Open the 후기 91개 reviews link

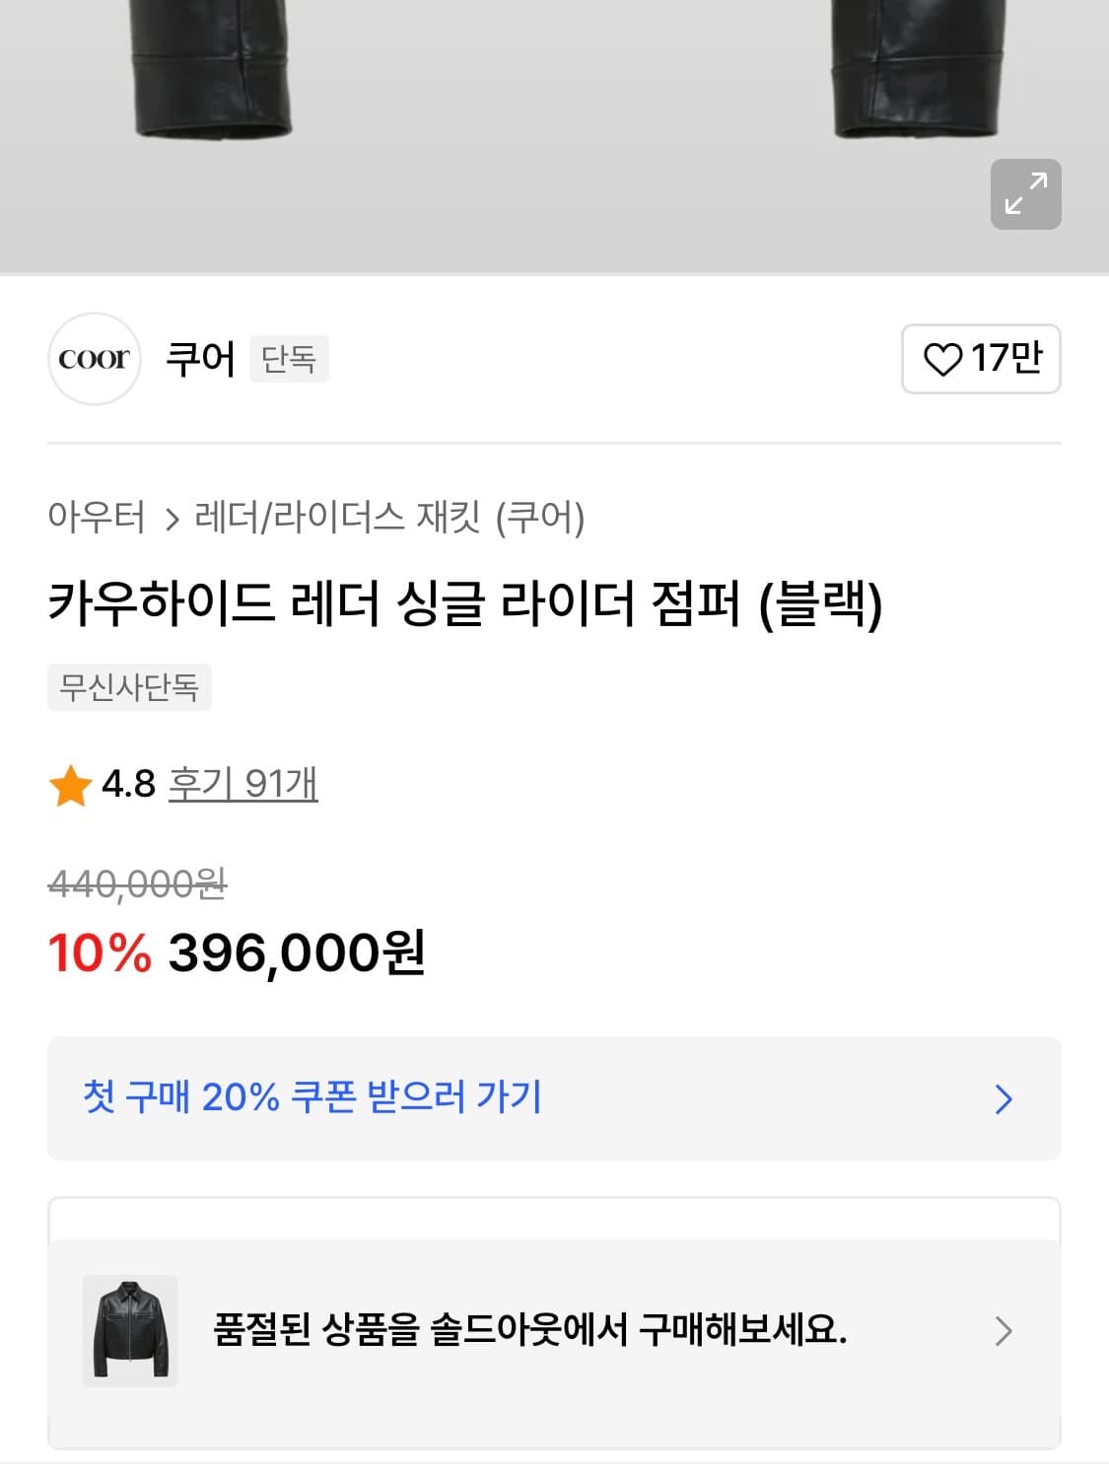[x=243, y=784]
